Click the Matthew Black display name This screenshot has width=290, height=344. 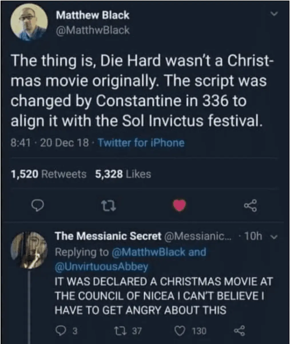point(92,15)
